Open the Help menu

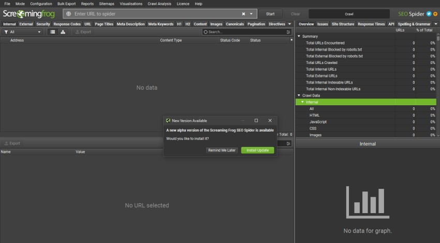point(198,4)
